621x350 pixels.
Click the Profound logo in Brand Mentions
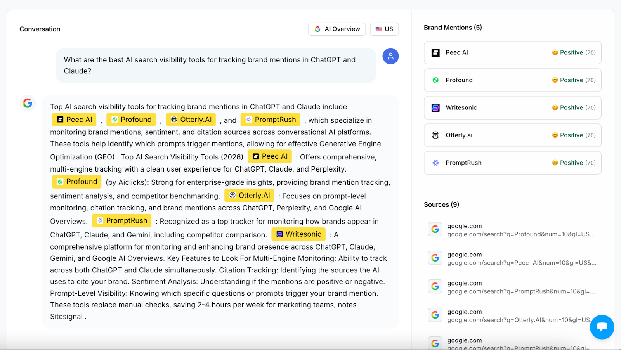(x=435, y=80)
